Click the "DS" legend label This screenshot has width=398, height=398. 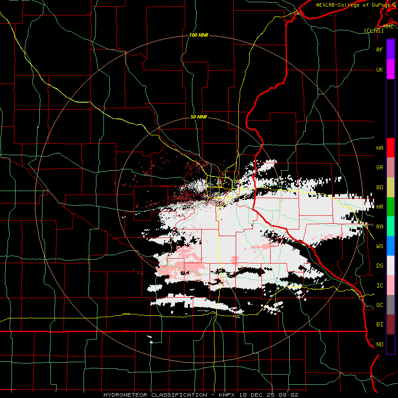pyautogui.click(x=379, y=266)
